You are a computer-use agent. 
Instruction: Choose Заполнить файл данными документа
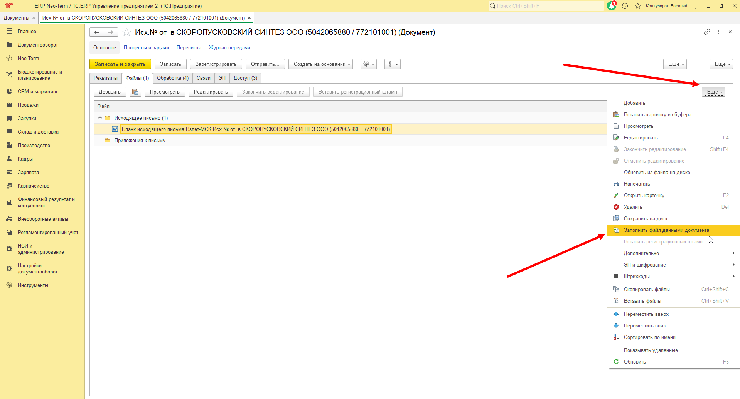pyautogui.click(x=673, y=230)
